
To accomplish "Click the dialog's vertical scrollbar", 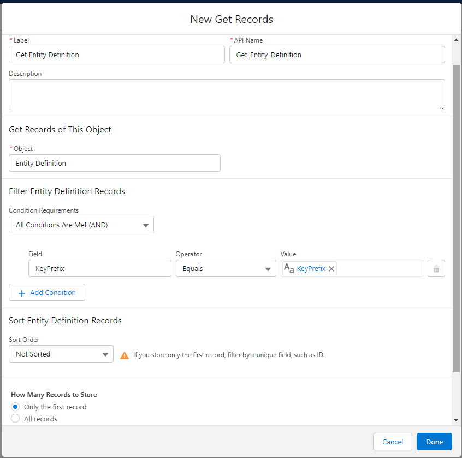I will click(x=456, y=218).
